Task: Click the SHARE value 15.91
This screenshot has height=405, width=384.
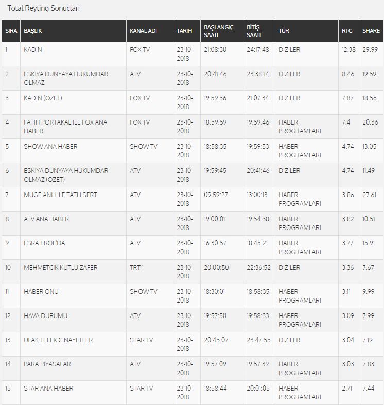Action: 369,243
